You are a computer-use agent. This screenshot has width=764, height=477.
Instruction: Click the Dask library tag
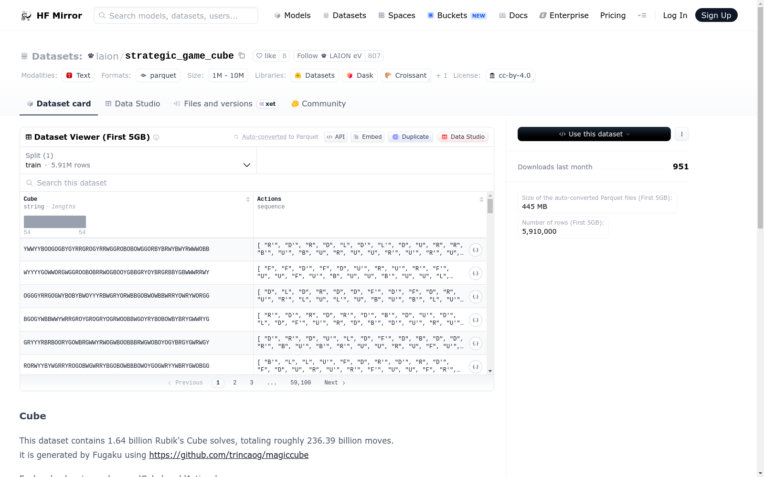360,75
